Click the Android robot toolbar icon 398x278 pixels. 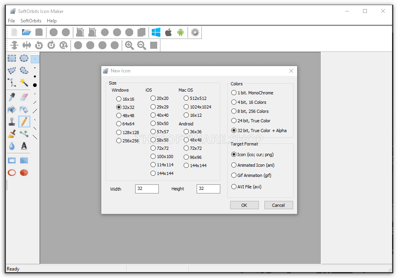click(180, 32)
